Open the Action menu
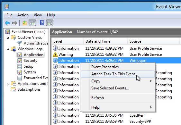The image size is (181, 125). click(23, 15)
